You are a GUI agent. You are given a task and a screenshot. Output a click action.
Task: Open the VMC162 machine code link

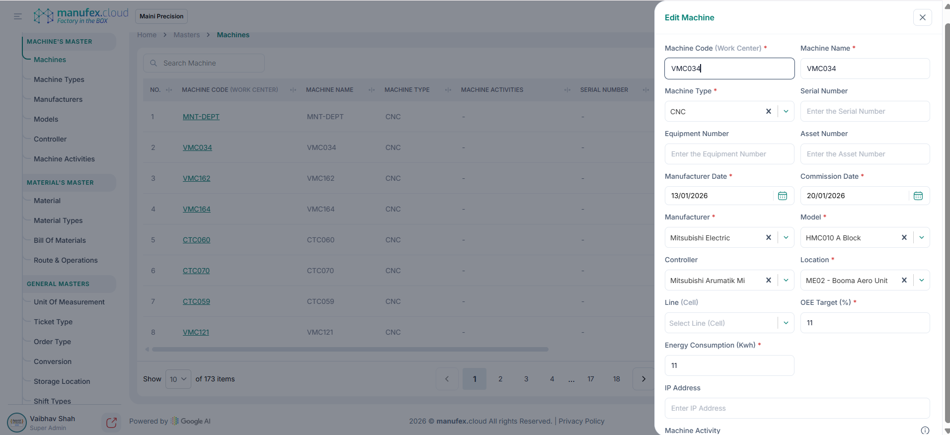196,178
